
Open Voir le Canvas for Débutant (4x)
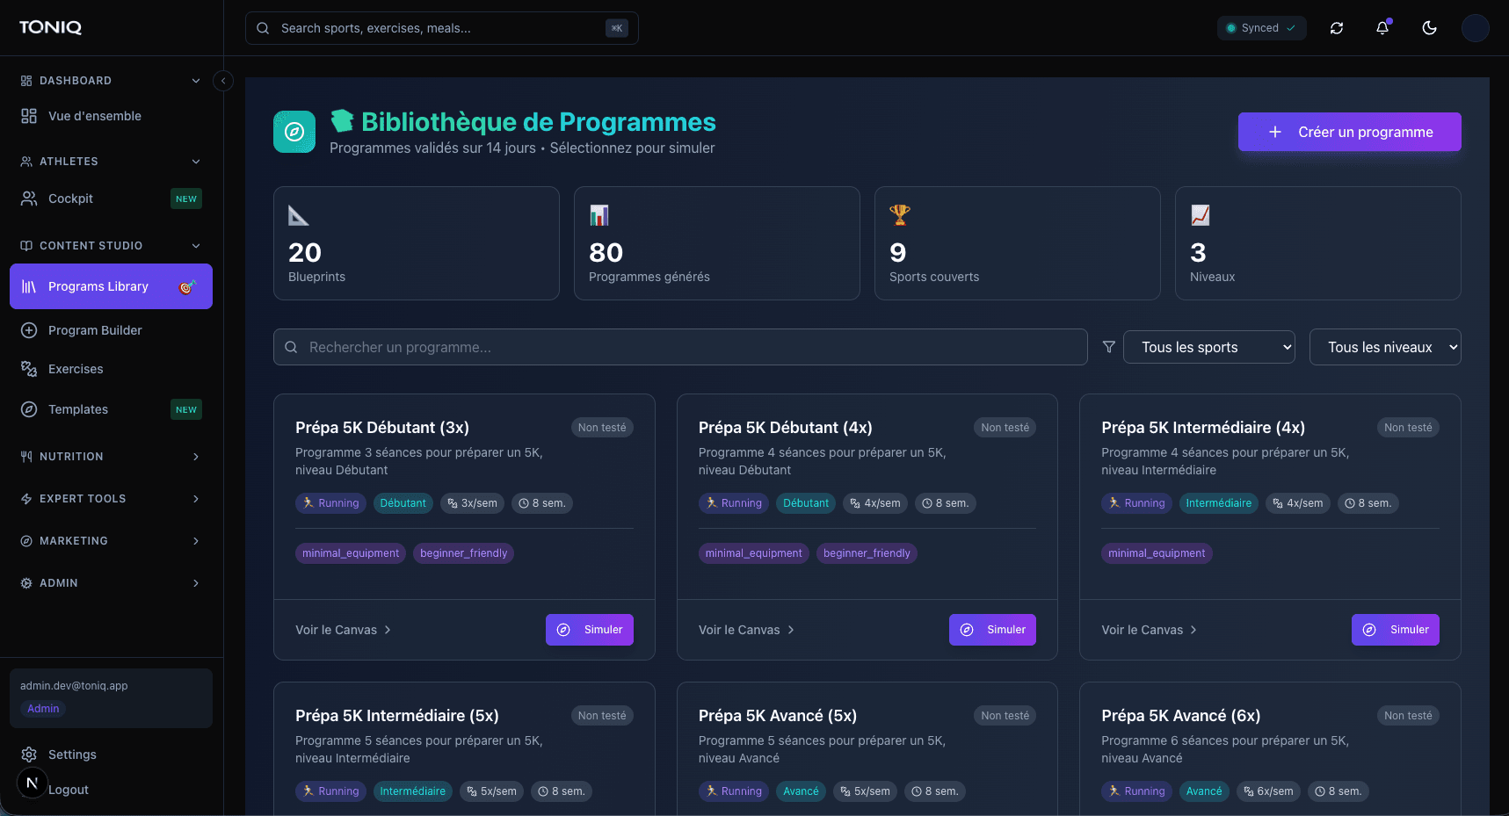click(747, 630)
